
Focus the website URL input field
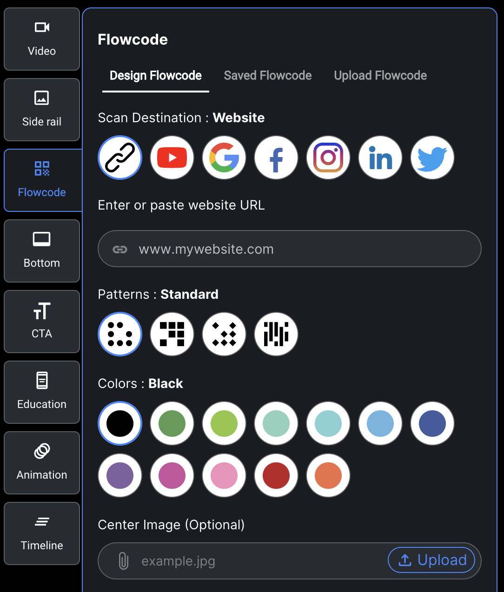[290, 249]
